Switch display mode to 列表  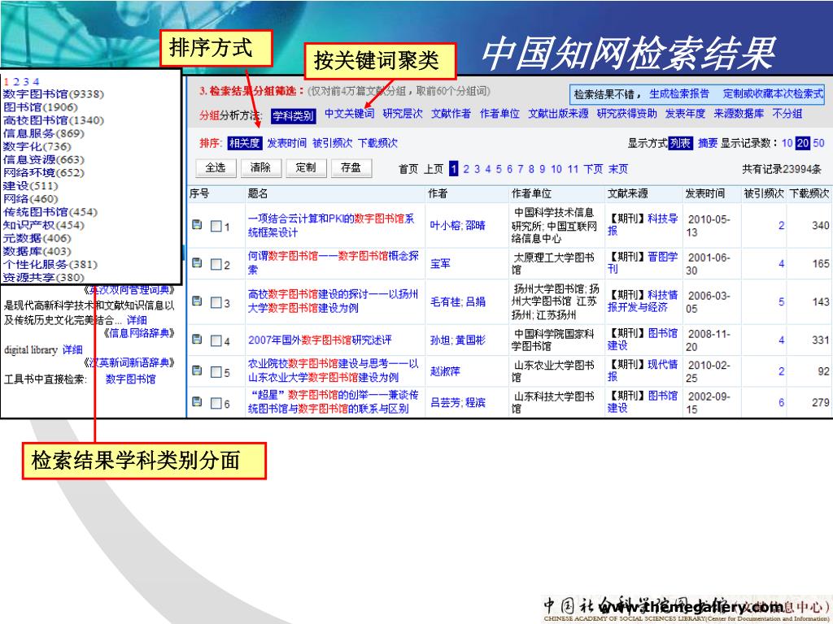[680, 143]
